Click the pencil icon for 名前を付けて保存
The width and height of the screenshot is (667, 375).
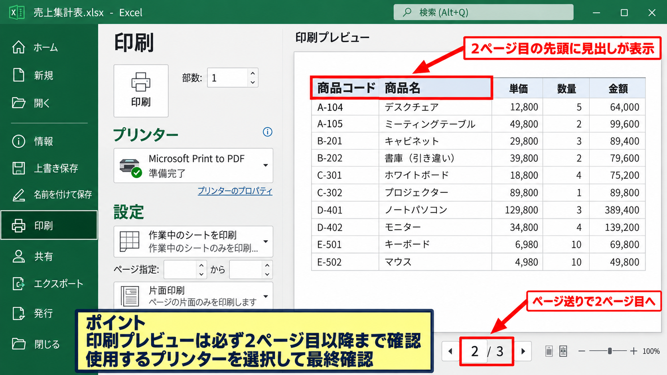(18, 195)
